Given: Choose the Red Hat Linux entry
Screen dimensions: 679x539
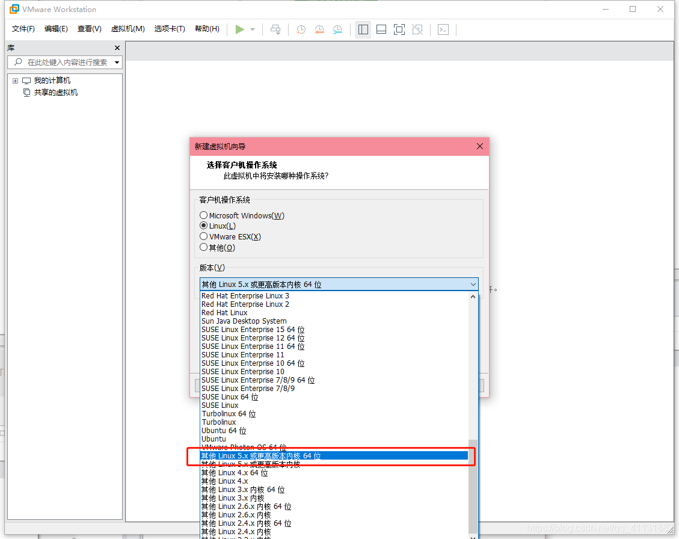Looking at the screenshot, I should (x=334, y=313).
